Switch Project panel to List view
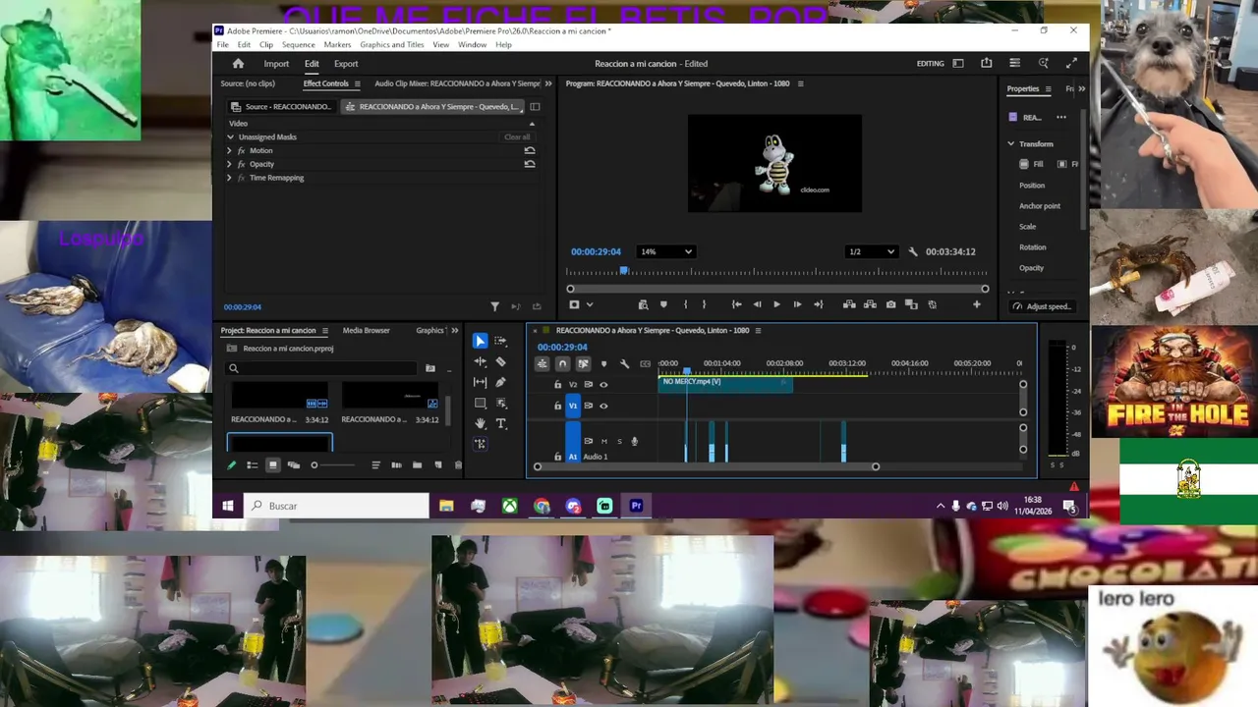Screen dimensions: 1258x707 [x=253, y=465]
